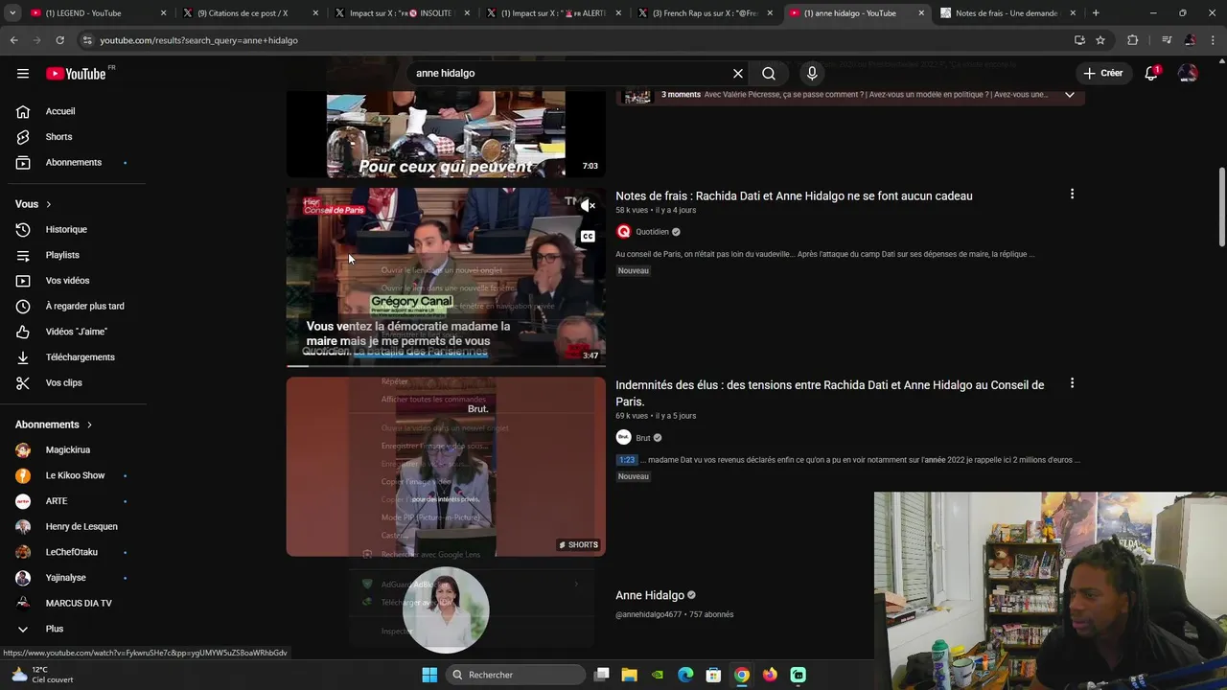Image resolution: width=1227 pixels, height=690 pixels.
Task: Open Abonnements in the sidebar
Action: click(x=73, y=163)
